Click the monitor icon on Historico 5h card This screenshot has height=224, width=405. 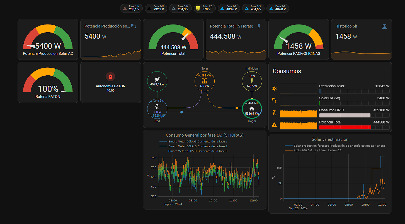(384, 26)
